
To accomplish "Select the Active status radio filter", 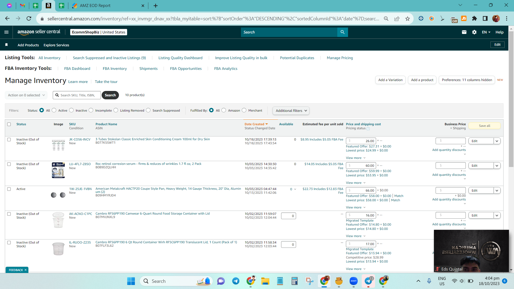I will (54, 110).
